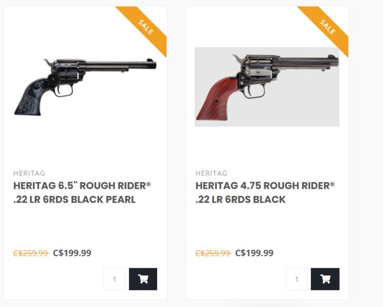
Task: Add the Black Pearl Rough Rider to cart
Action: coord(143,279)
